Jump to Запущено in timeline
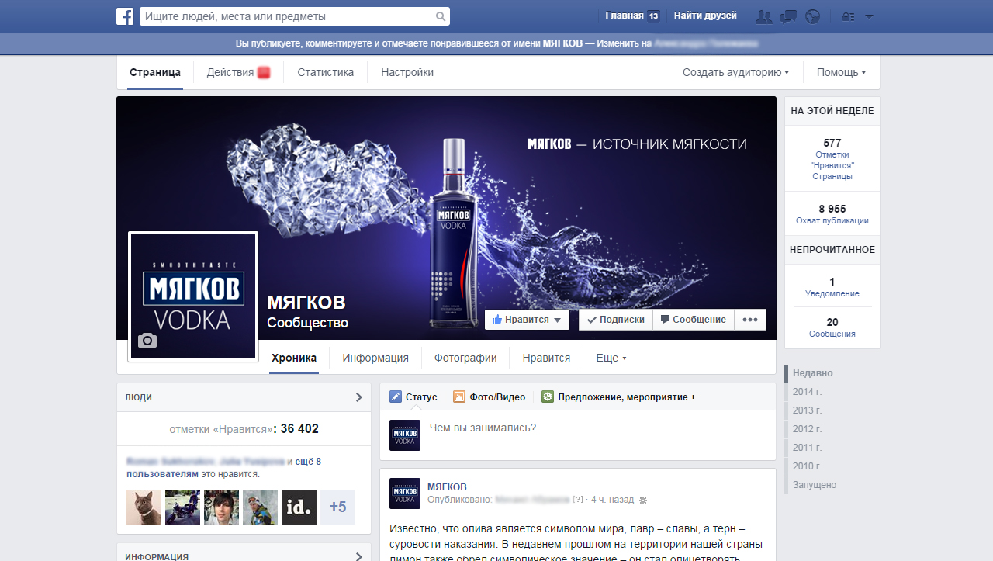The height and width of the screenshot is (561, 993). click(815, 485)
